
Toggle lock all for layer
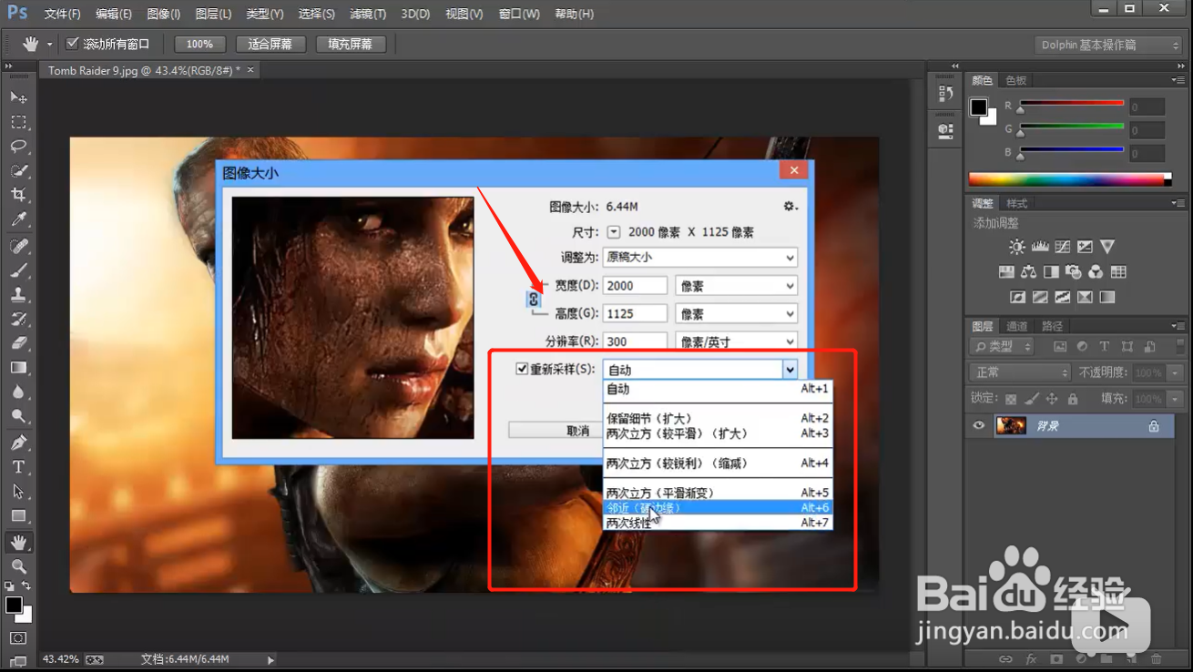(x=1073, y=399)
